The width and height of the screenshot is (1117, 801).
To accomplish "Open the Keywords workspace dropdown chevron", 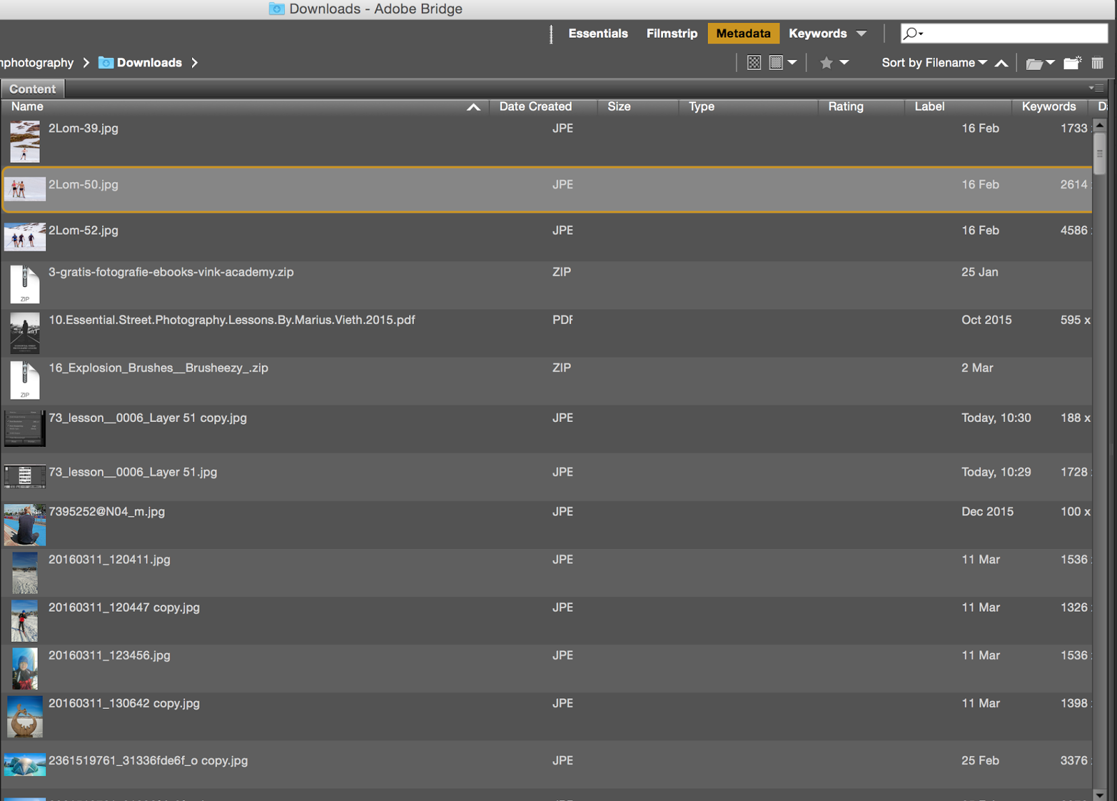I will [862, 33].
